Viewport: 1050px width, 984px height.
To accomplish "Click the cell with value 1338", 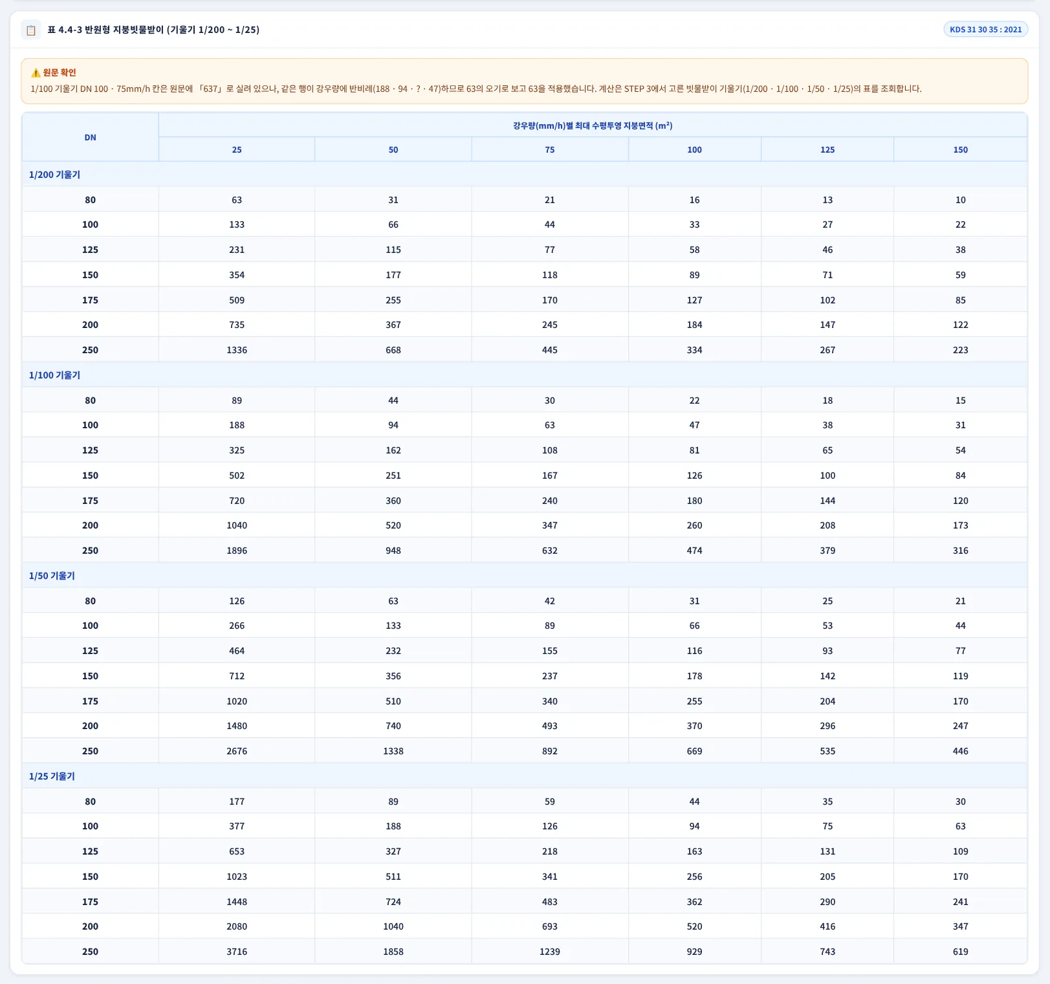I will click(393, 751).
